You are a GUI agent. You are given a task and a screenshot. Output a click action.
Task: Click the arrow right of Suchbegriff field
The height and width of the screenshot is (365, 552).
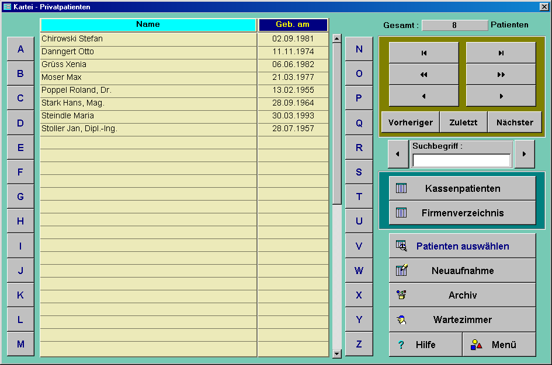pyautogui.click(x=524, y=155)
